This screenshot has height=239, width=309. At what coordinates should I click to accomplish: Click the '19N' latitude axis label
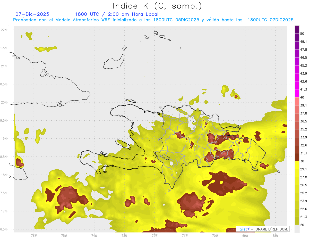tap(4, 138)
